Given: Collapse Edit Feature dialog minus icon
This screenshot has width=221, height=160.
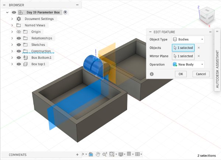Looking at the screenshot, I should click(150, 32).
